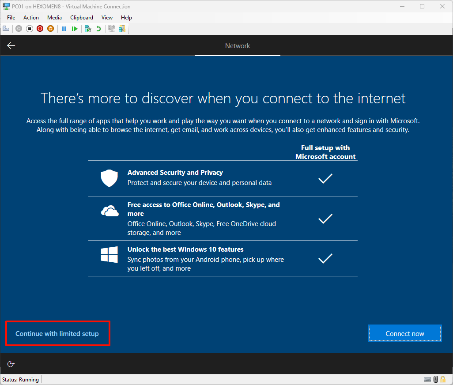Click the greyed-out Start power icon

pyautogui.click(x=19, y=29)
